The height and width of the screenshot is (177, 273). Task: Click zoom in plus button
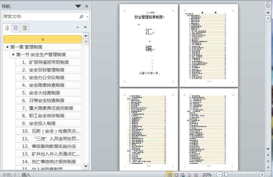pos(262,174)
